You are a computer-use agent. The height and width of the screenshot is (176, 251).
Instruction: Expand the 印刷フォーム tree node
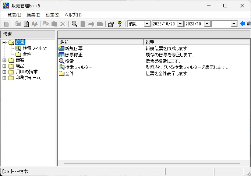pyautogui.click(x=4, y=78)
